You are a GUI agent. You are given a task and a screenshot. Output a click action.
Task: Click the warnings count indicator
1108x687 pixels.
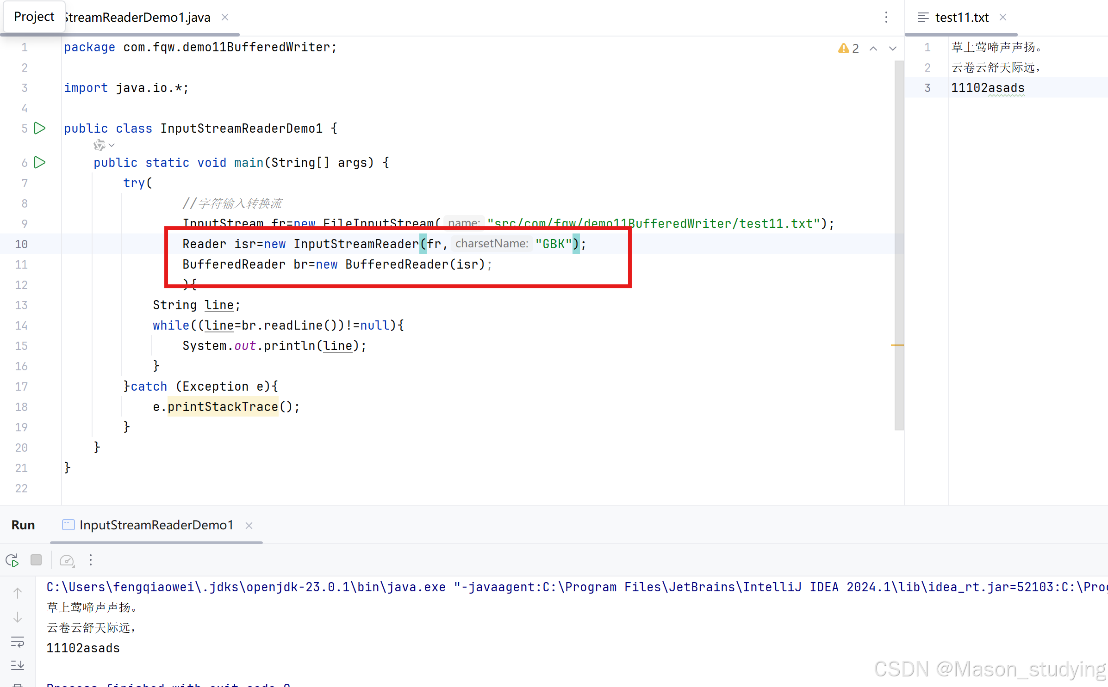click(849, 49)
